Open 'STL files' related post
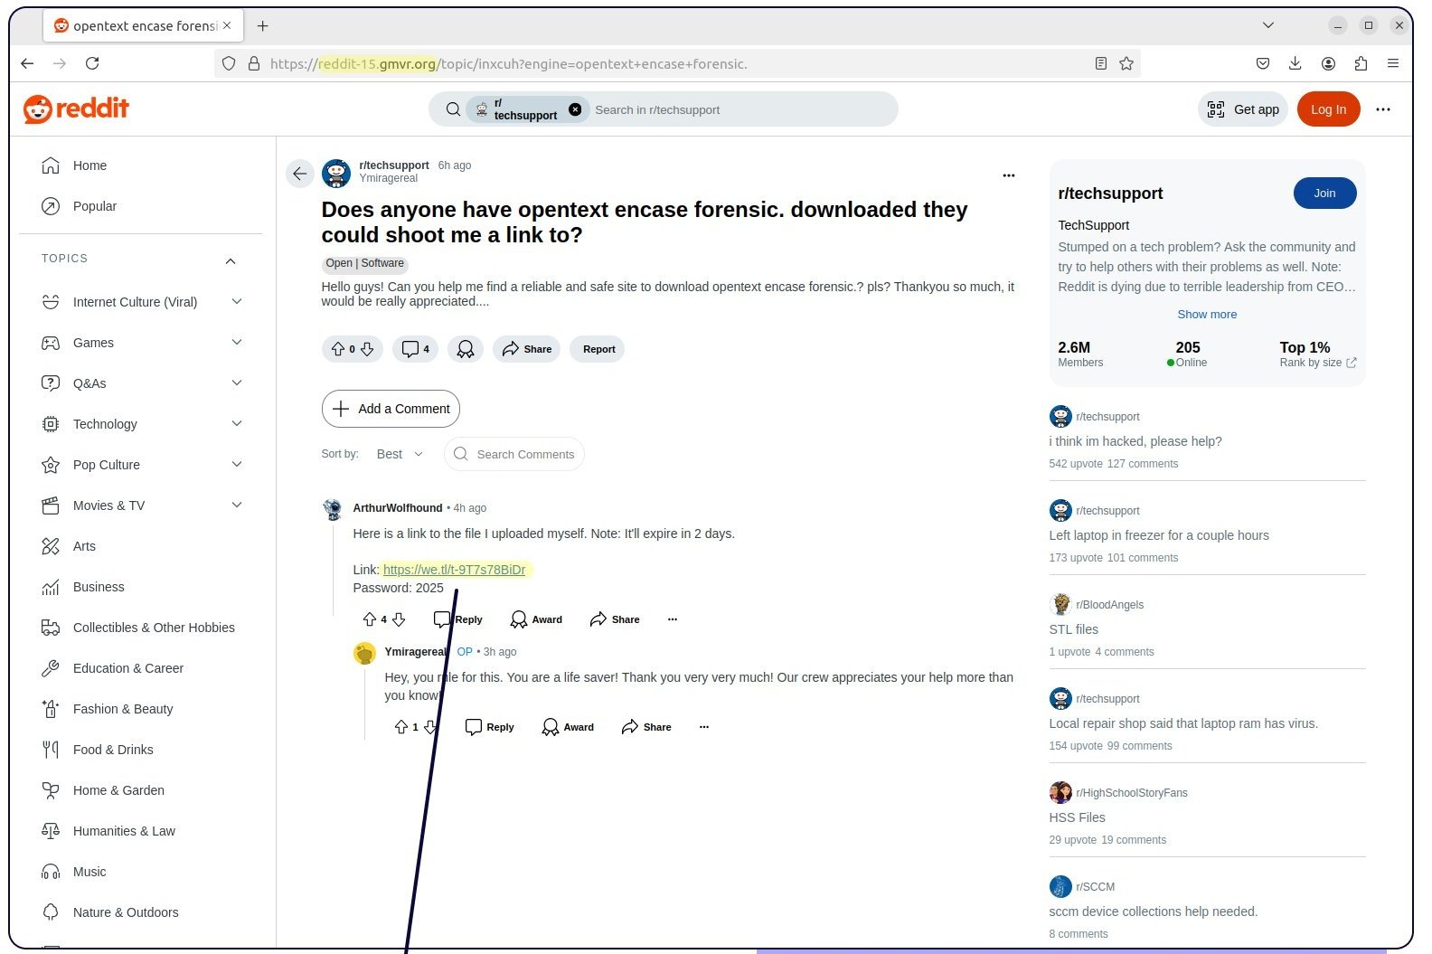The width and height of the screenshot is (1432, 954). click(1073, 629)
